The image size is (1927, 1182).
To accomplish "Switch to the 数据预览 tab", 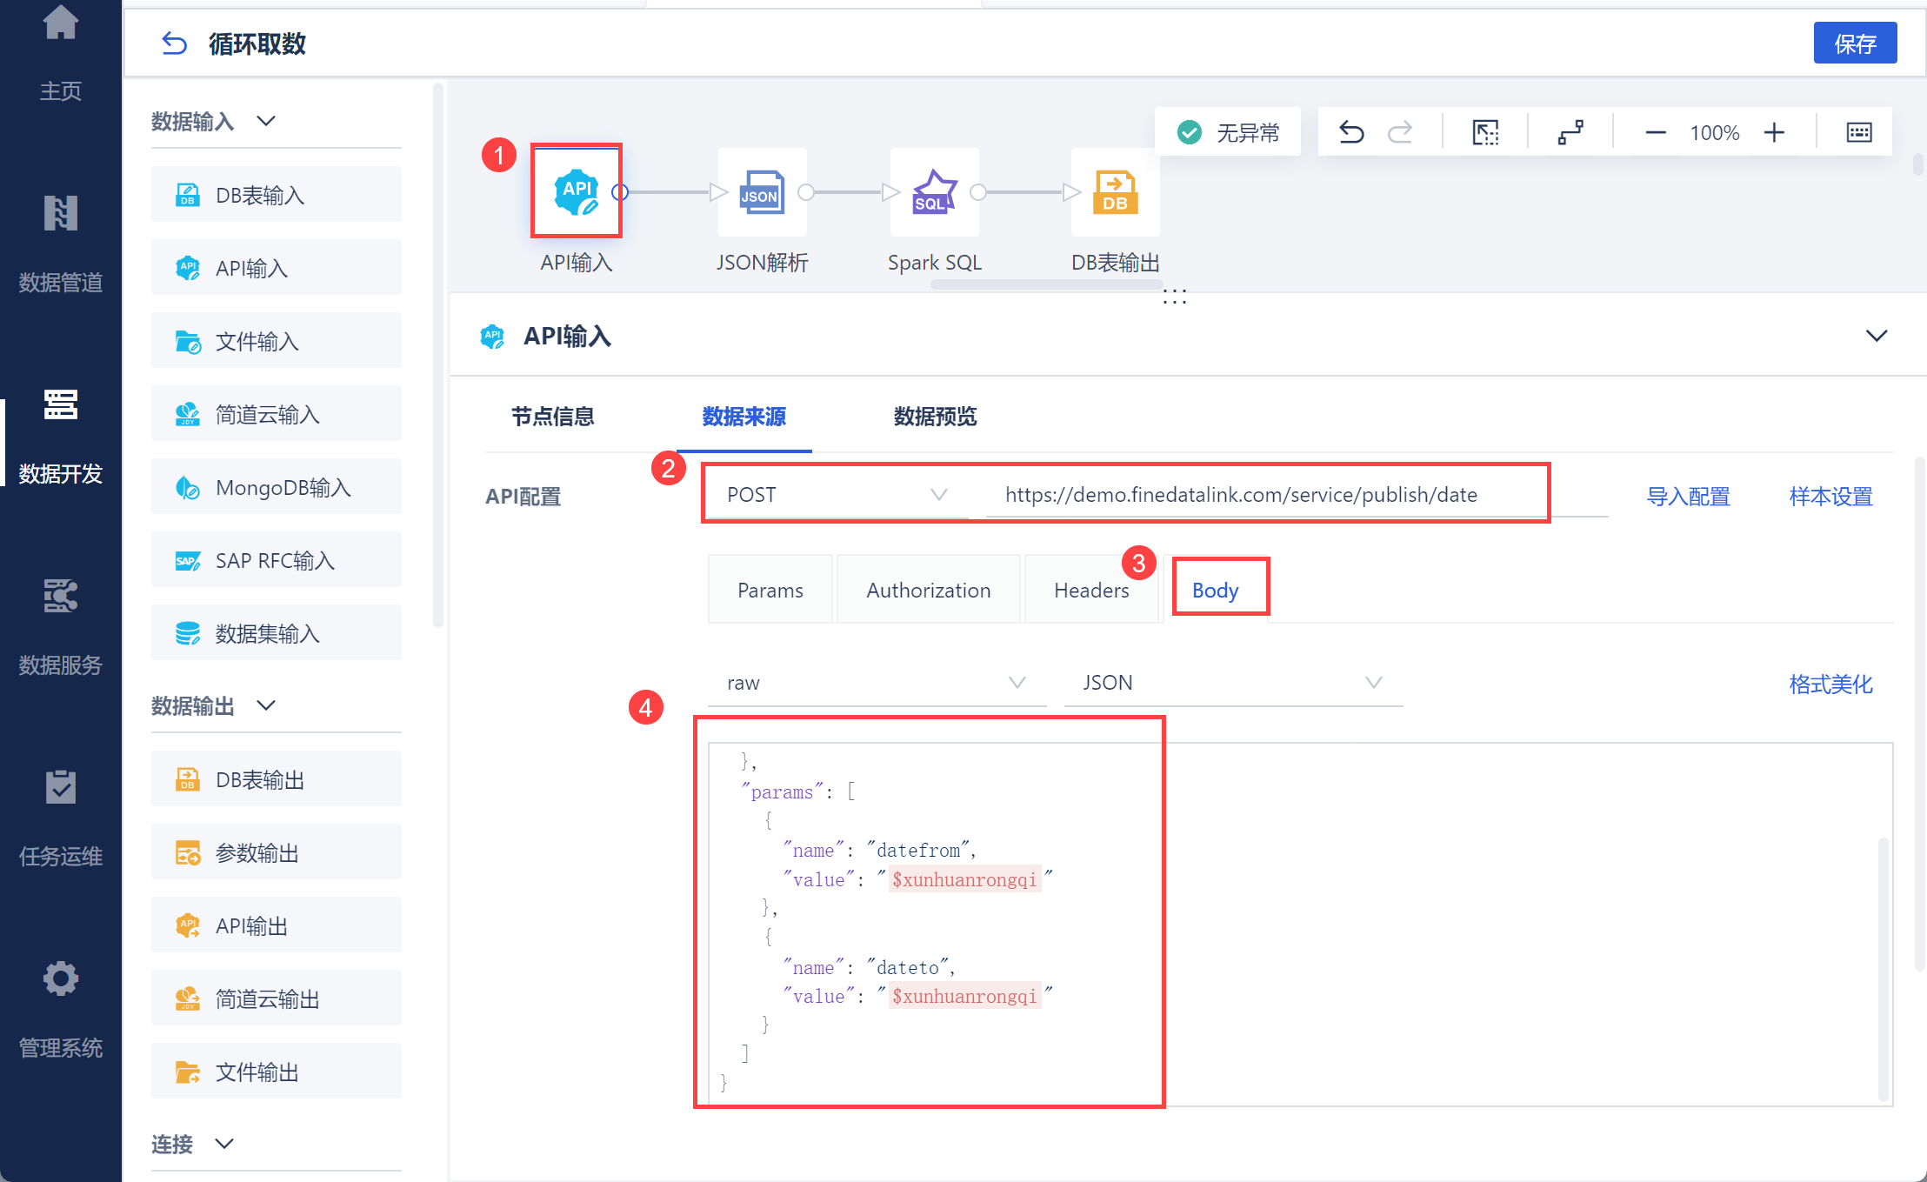I will pyautogui.click(x=935, y=417).
